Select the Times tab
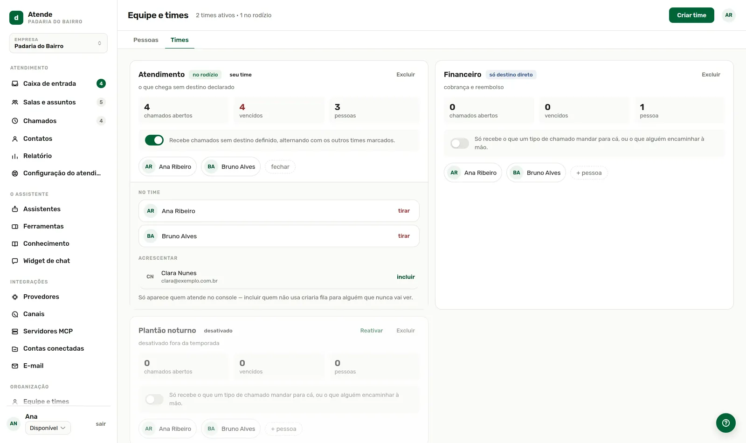 180,40
